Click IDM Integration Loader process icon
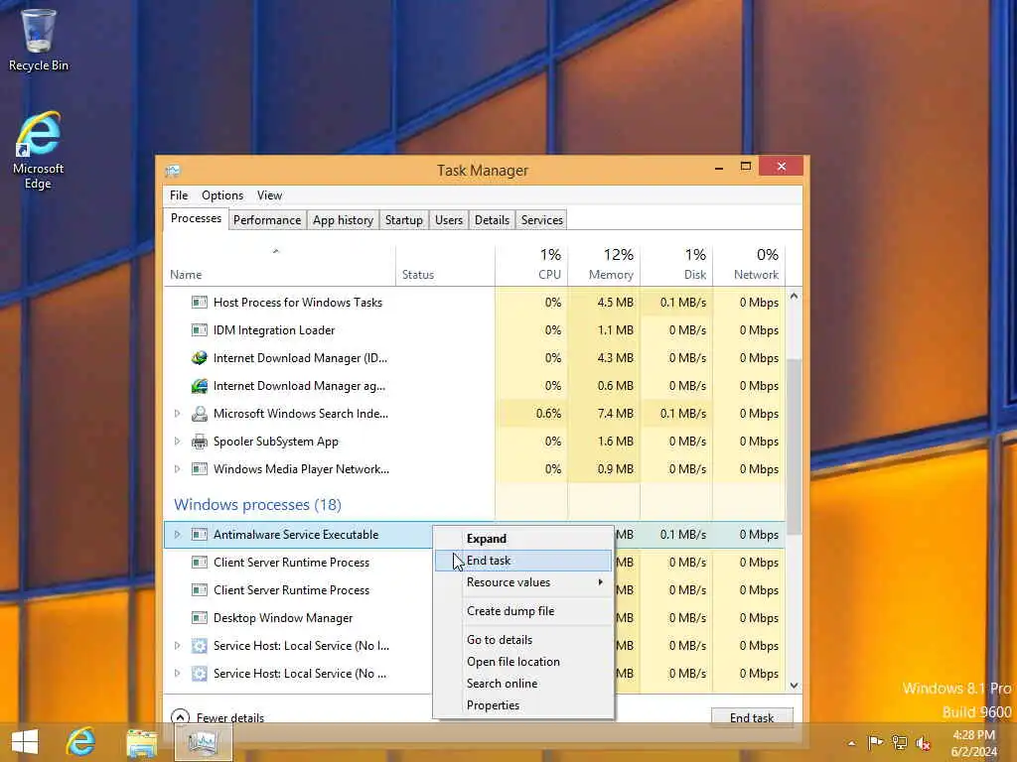The image size is (1017, 762). point(199,329)
